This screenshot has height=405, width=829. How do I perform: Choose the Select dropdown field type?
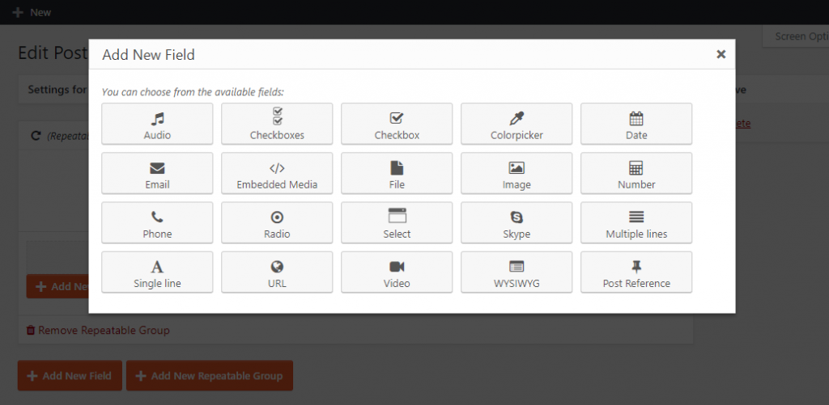pos(397,223)
